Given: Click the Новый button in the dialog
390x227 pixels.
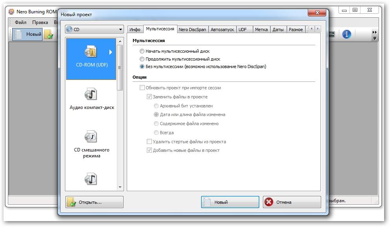Looking at the screenshot, I should point(230,202).
